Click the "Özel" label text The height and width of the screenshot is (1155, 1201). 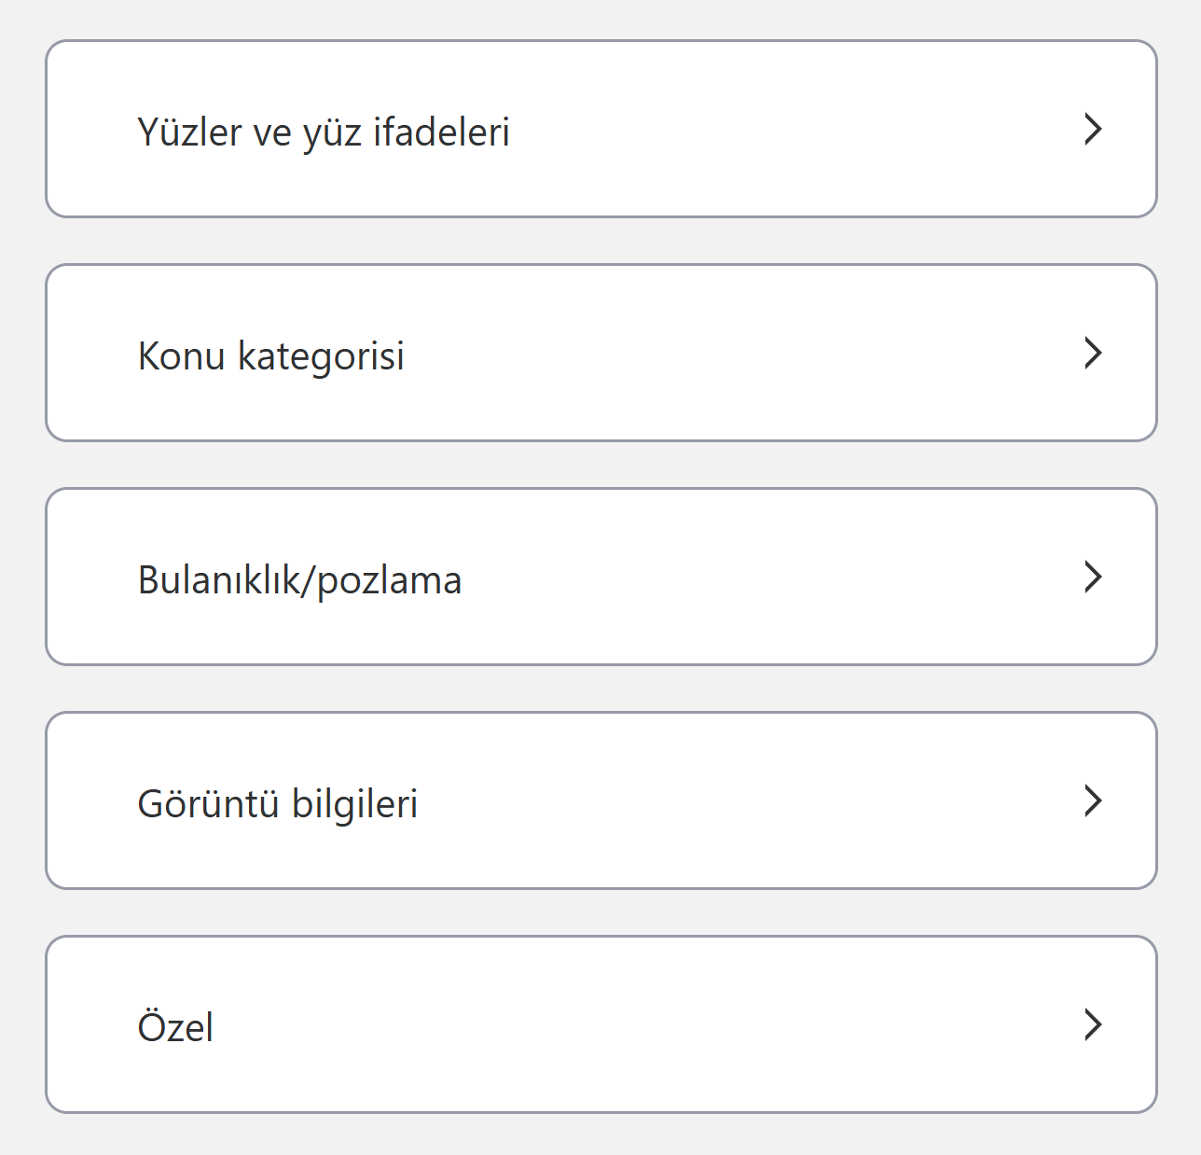click(175, 1027)
